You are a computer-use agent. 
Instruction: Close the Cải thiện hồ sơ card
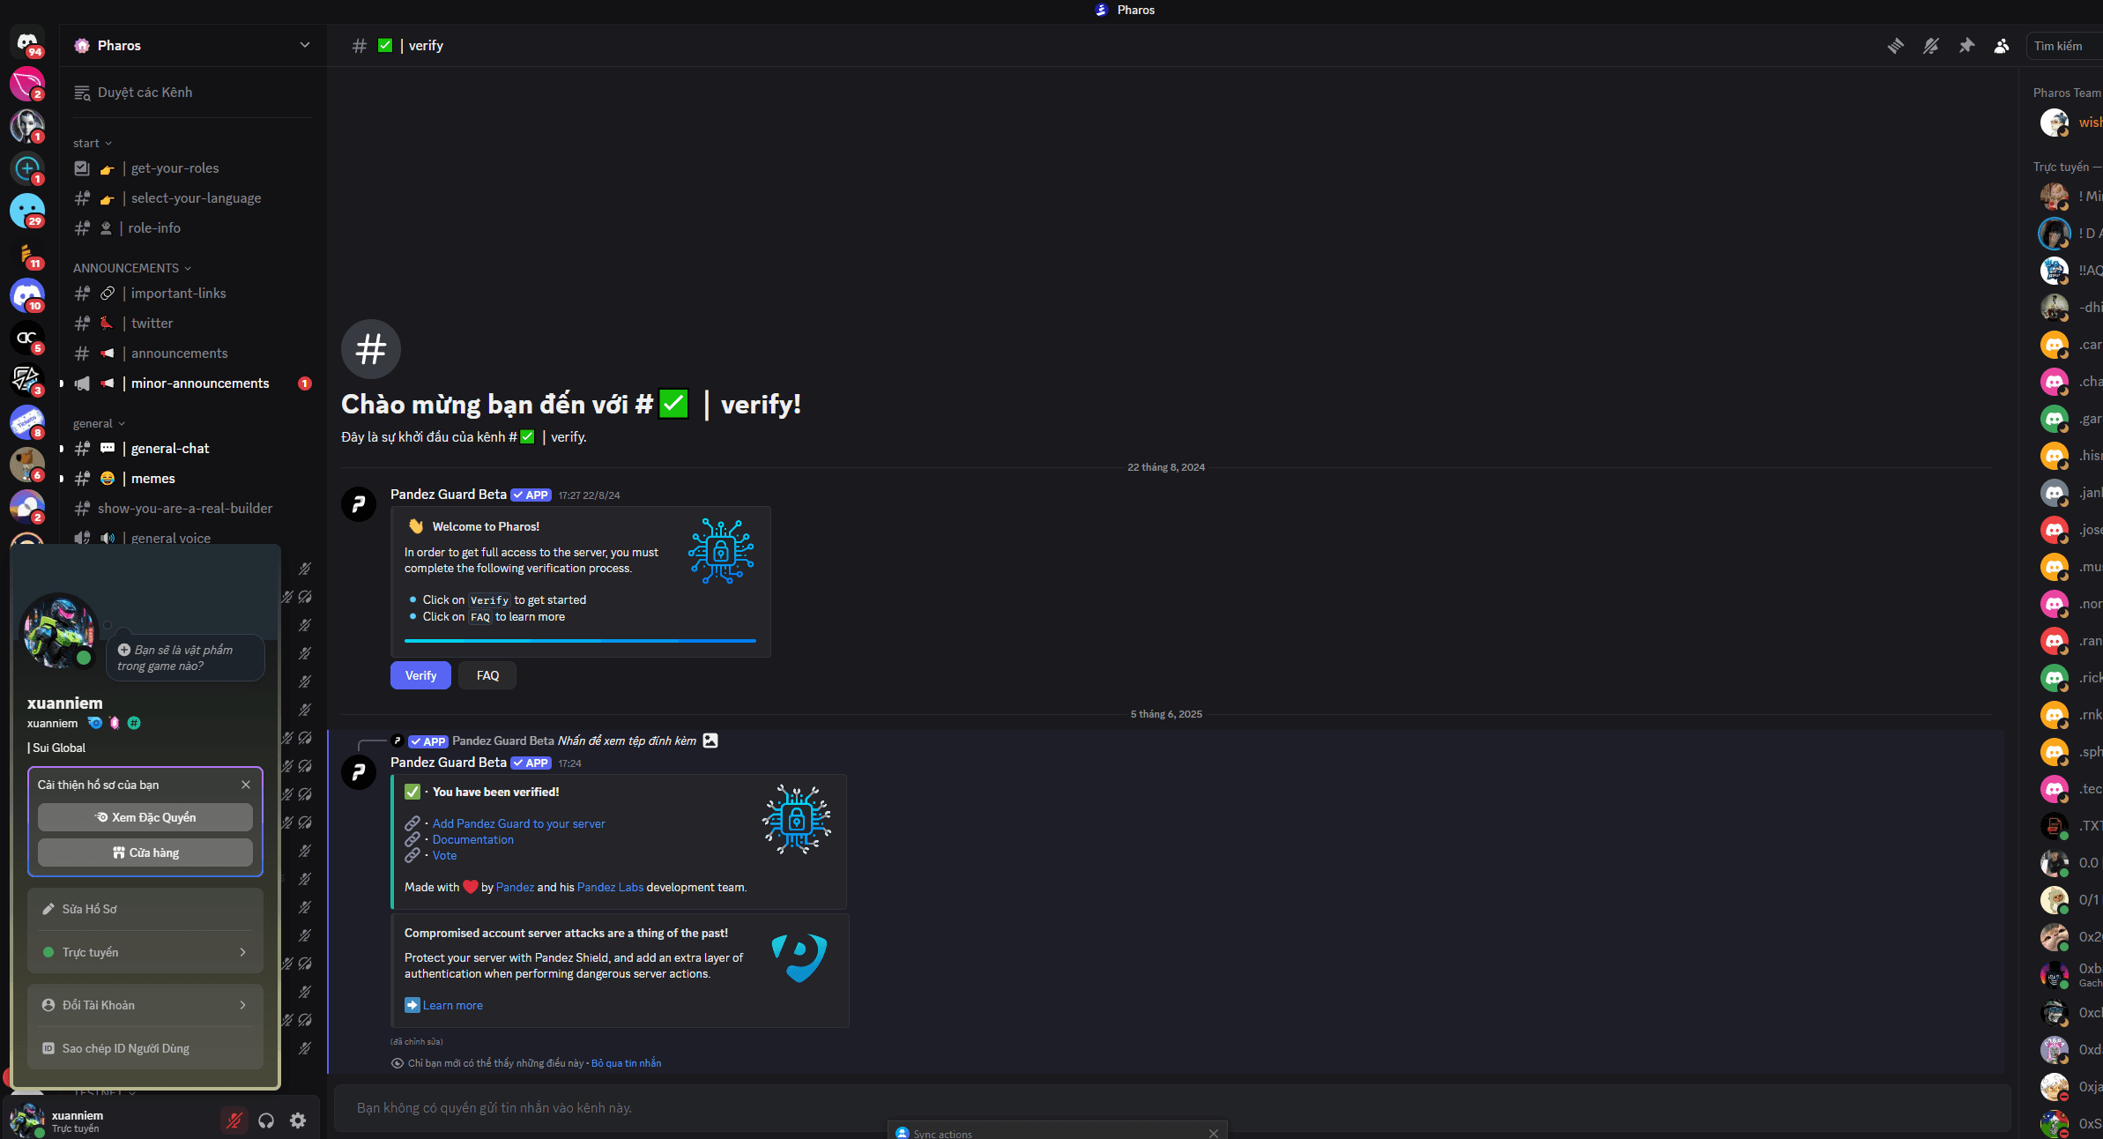click(x=246, y=785)
